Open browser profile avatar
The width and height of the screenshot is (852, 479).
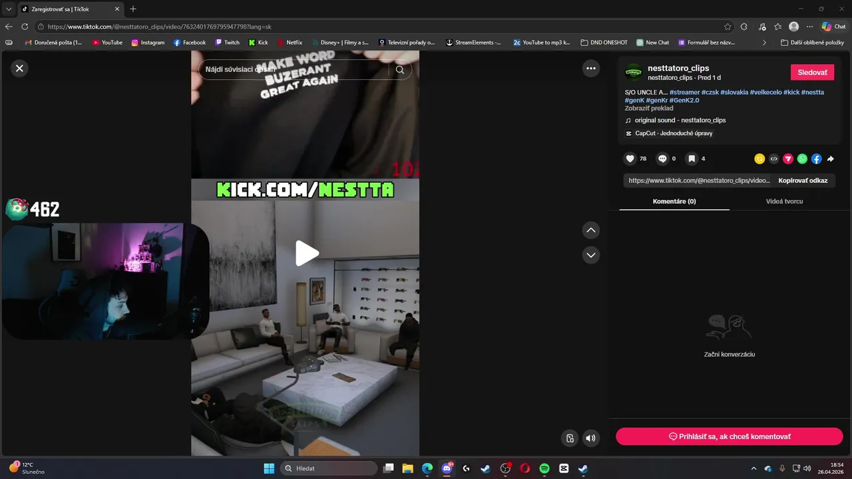point(793,27)
